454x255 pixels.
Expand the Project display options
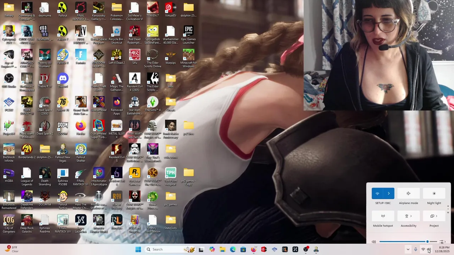coord(434,216)
